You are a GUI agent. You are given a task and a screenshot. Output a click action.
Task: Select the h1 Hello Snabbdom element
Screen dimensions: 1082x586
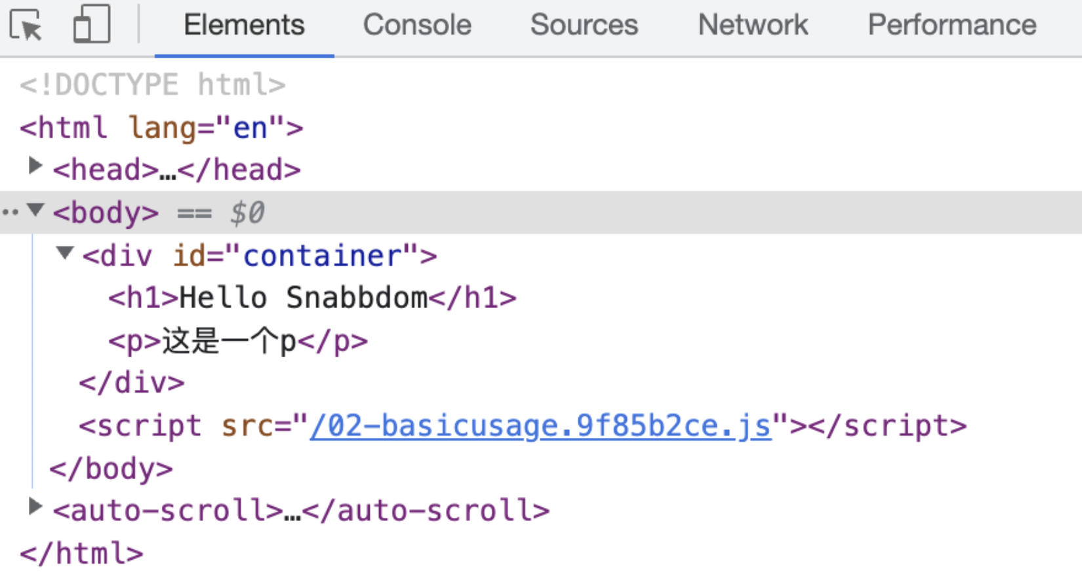pos(312,298)
